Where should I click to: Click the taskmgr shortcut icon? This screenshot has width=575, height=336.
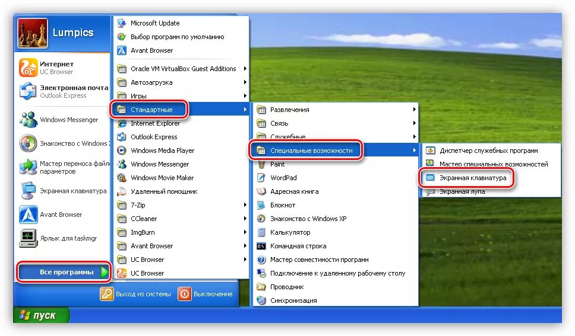click(x=29, y=238)
